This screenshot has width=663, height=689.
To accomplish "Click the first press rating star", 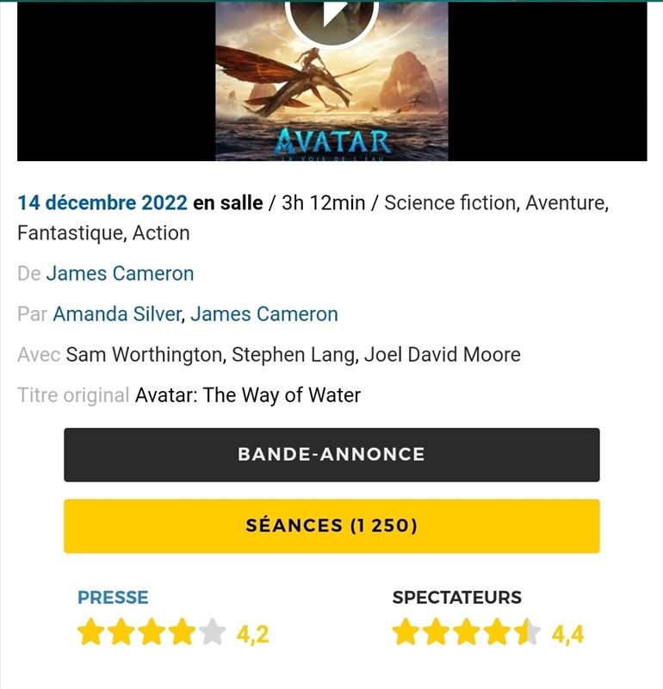I will click(x=90, y=634).
